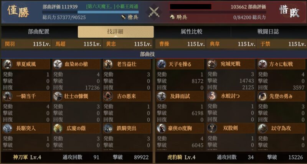Click the 総兵力 57377/90525 troop bar
The image size is (307, 164).
point(64,17)
